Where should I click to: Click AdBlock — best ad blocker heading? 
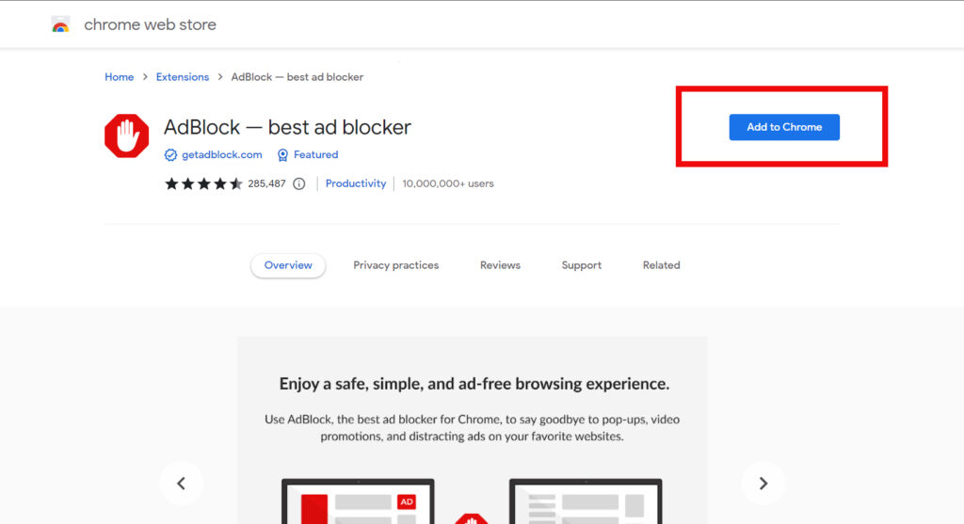click(x=287, y=127)
